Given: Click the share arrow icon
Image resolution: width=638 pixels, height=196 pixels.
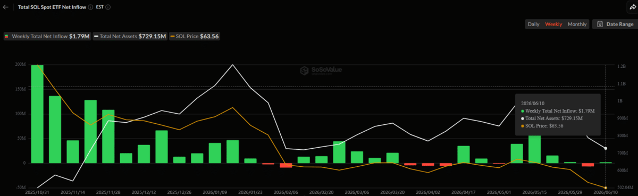Looking at the screenshot, I should (x=632, y=7).
